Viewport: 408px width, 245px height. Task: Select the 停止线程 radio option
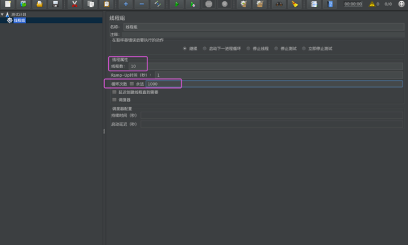pos(248,48)
